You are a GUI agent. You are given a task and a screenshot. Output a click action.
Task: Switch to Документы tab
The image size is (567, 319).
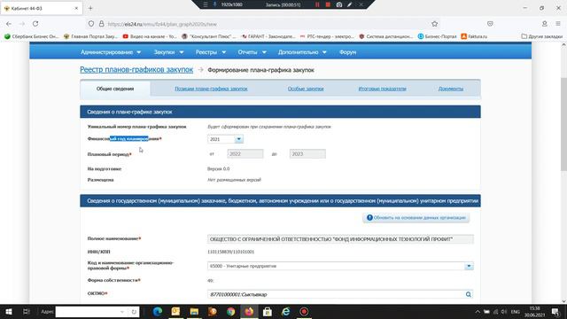pos(451,89)
